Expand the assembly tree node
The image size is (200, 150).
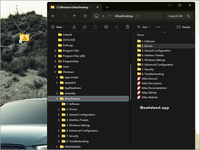[x=57, y=93]
